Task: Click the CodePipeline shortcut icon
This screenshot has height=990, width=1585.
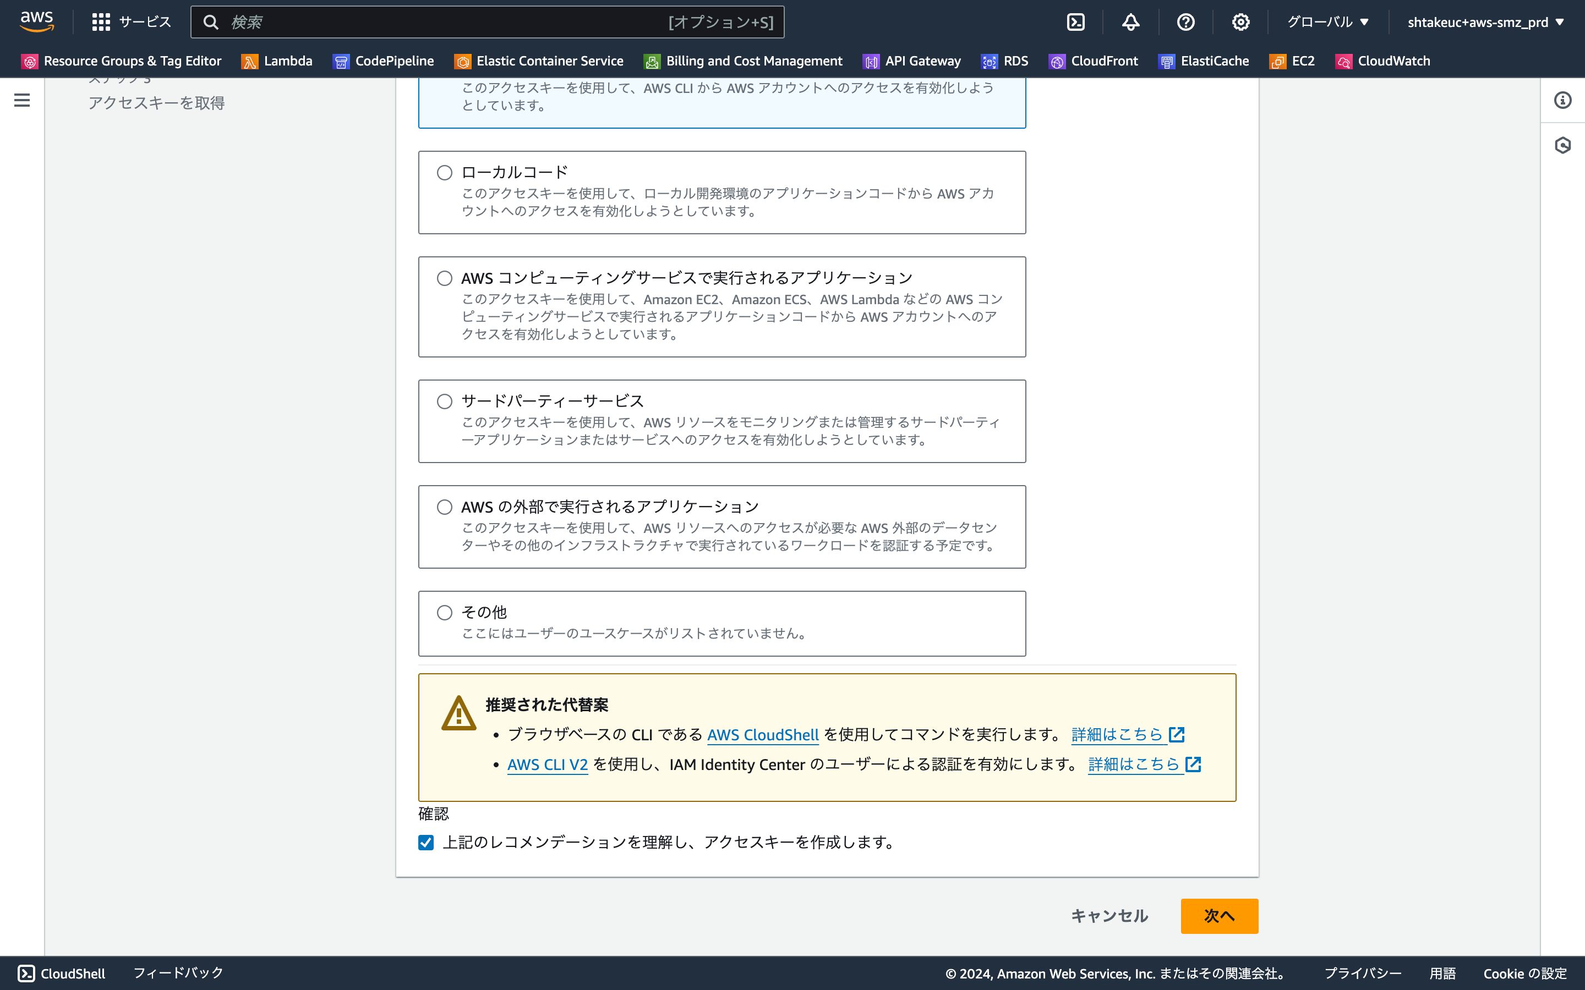Action: coord(341,62)
